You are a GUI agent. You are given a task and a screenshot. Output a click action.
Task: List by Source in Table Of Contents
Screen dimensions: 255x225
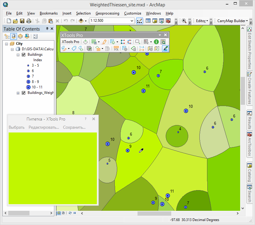14,36
